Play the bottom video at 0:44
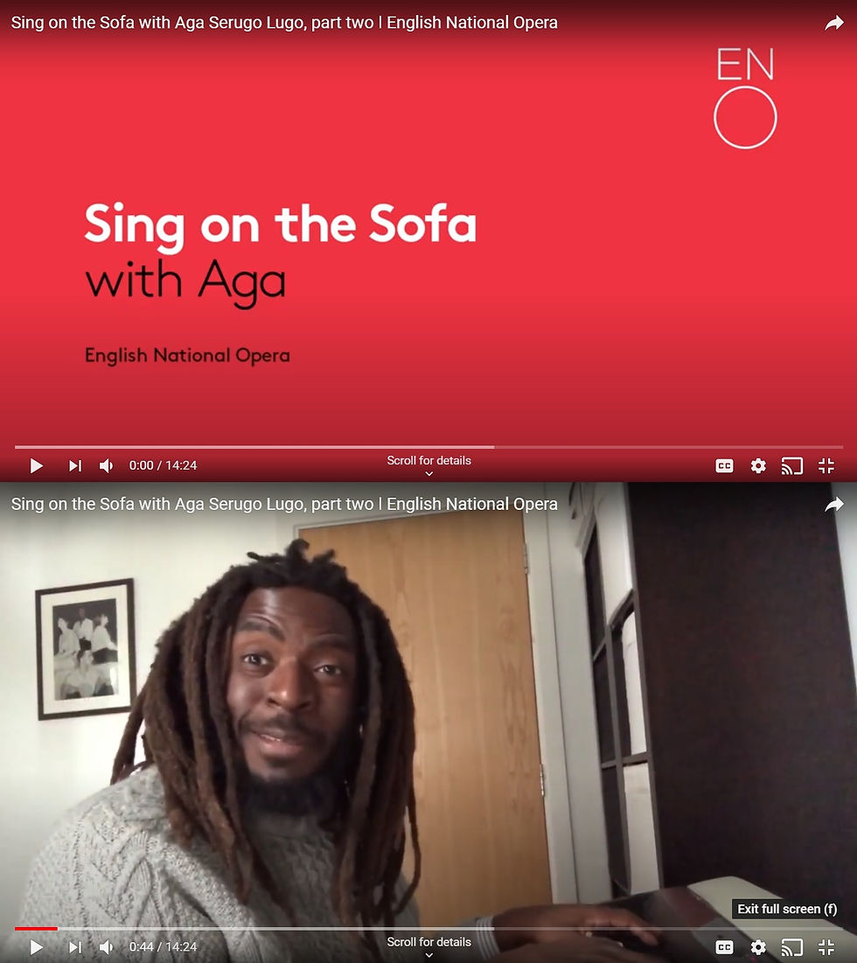 tap(36, 947)
